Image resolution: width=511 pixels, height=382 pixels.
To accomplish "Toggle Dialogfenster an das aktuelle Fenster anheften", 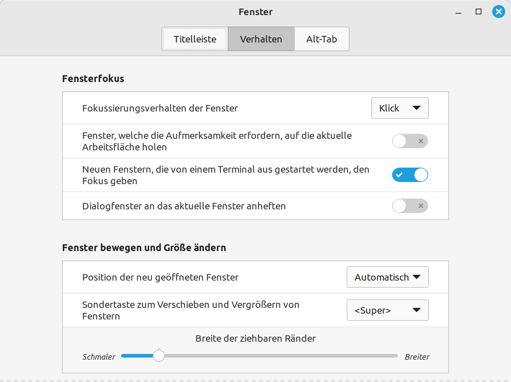I will click(x=410, y=206).
